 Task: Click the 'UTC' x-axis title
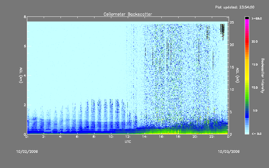pos(128,141)
